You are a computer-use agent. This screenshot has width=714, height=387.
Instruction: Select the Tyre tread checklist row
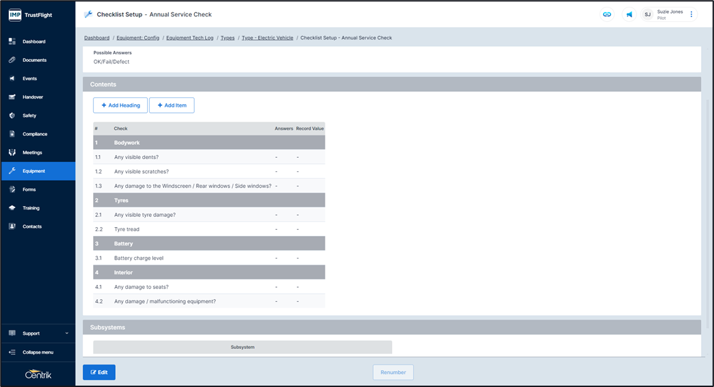(x=129, y=229)
